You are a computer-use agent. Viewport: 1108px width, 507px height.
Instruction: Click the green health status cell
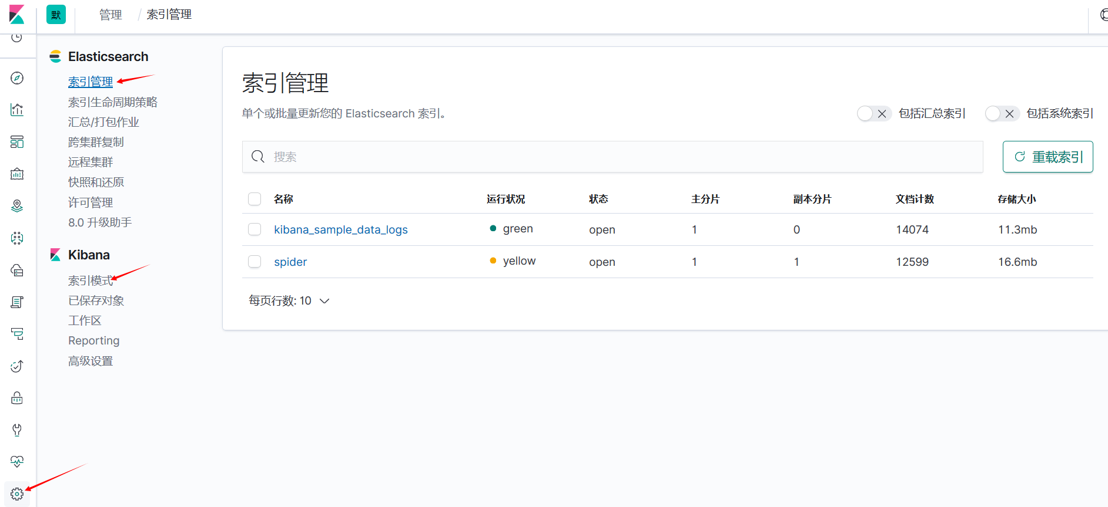511,229
